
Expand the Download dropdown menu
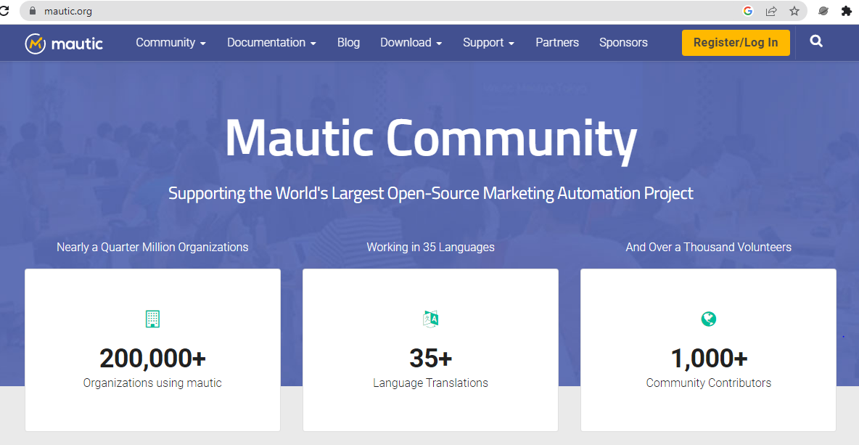point(411,43)
